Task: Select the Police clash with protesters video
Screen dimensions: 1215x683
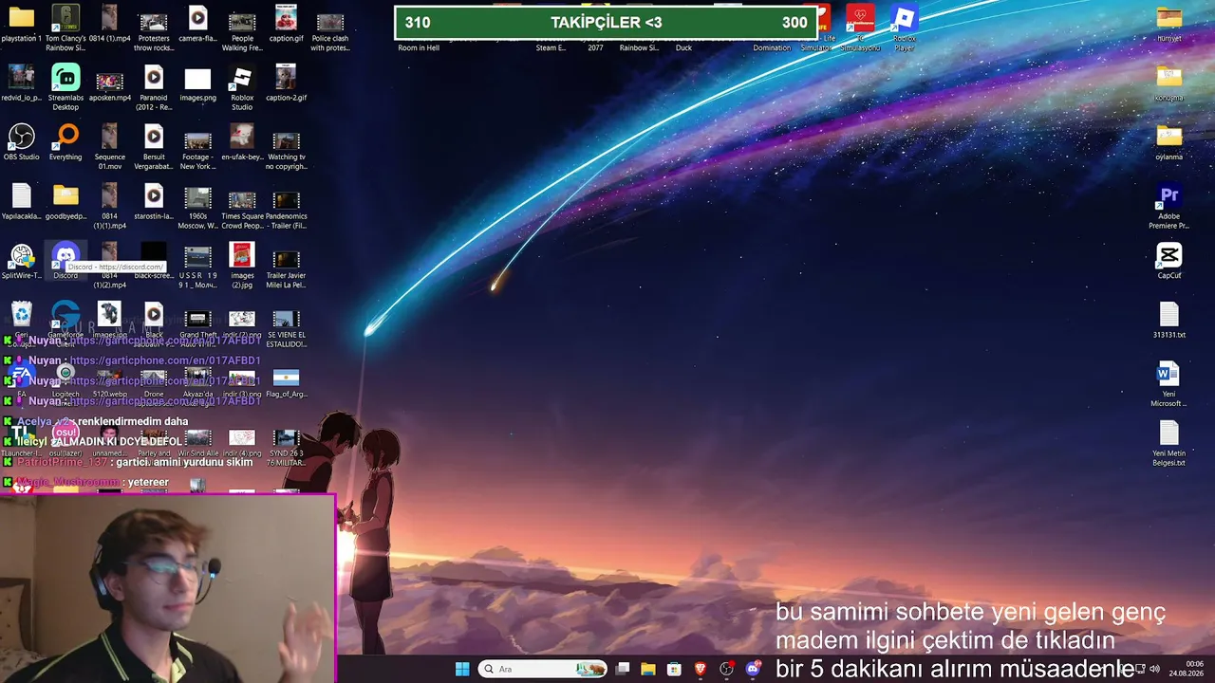Action: 329,28
